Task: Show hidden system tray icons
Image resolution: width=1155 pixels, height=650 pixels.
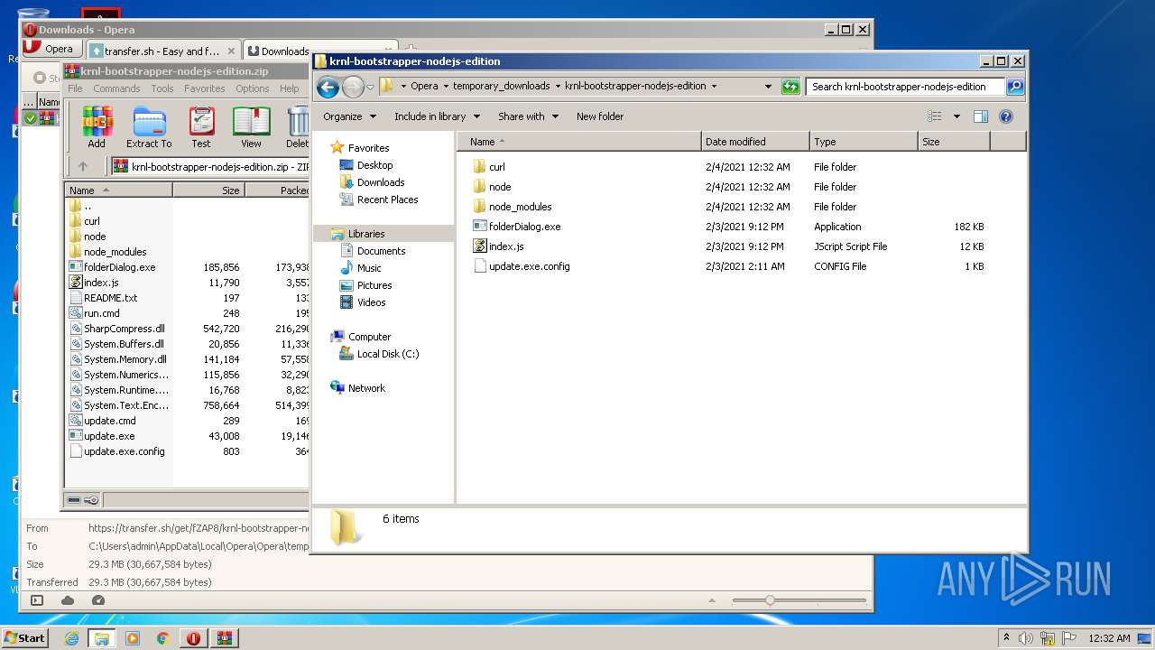Action: [x=1006, y=638]
